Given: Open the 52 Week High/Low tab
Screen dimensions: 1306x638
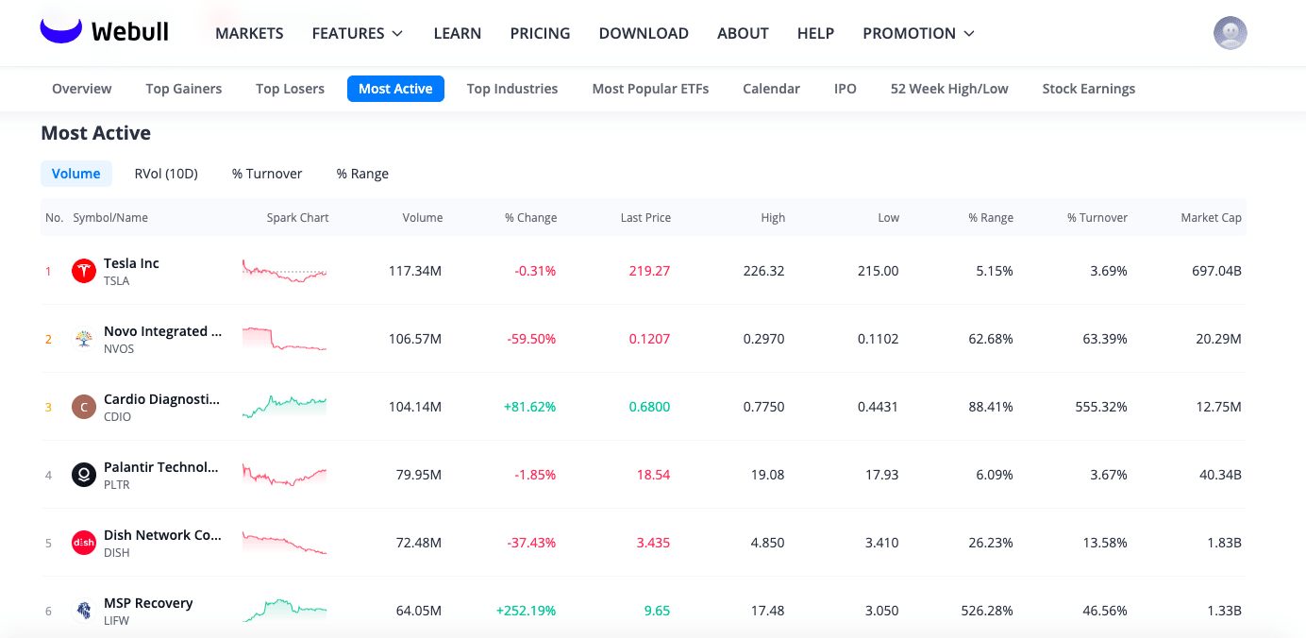Looking at the screenshot, I should click(x=949, y=89).
